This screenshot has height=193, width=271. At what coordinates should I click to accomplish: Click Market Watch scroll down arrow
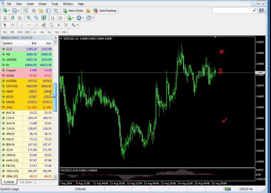point(55,177)
